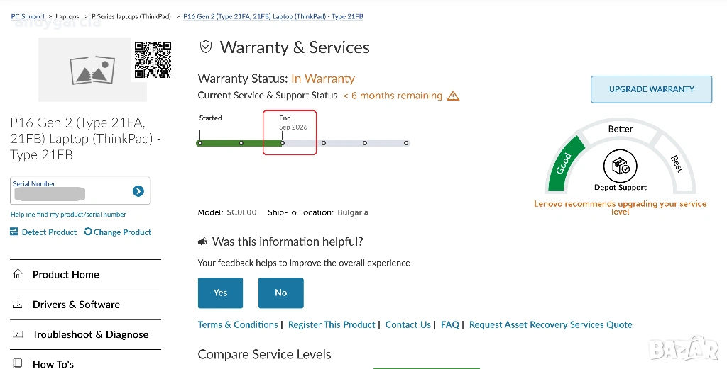
Task: Click the Serial Number input field
Action: coord(71,193)
